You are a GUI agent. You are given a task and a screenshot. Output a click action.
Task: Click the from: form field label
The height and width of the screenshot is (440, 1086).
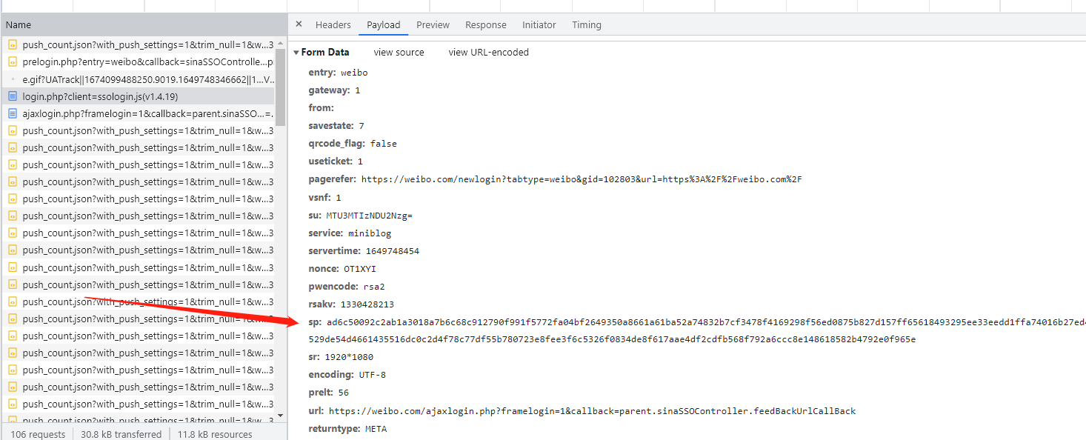tap(322, 108)
